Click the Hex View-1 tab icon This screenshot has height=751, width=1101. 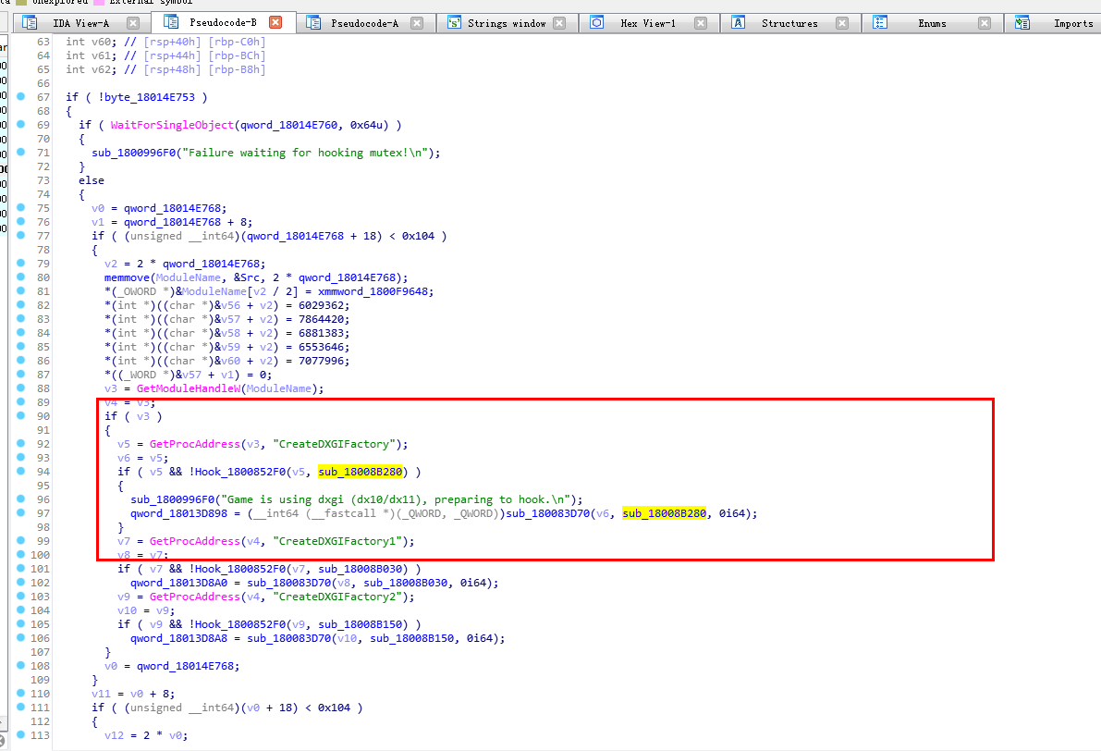(x=596, y=23)
